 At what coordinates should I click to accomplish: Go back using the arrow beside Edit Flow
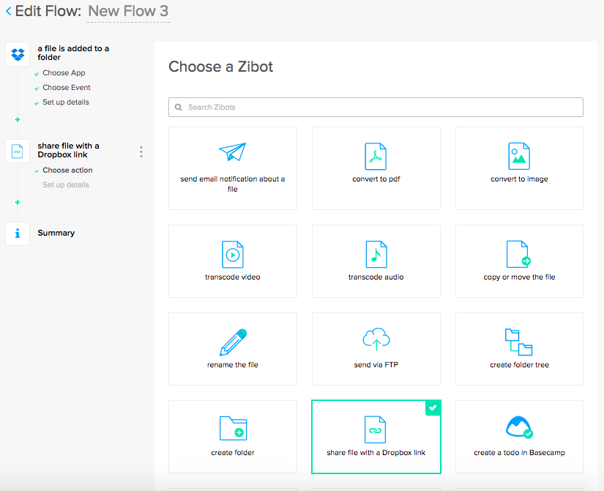[x=8, y=12]
